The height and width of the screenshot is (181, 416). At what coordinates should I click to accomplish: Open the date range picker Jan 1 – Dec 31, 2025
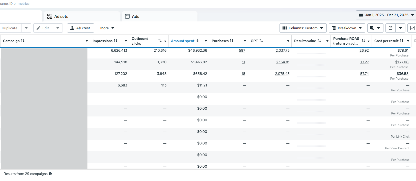tap(386, 15)
